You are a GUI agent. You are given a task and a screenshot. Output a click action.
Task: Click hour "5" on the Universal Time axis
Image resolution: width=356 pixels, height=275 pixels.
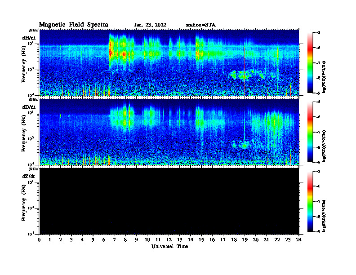[93, 240]
